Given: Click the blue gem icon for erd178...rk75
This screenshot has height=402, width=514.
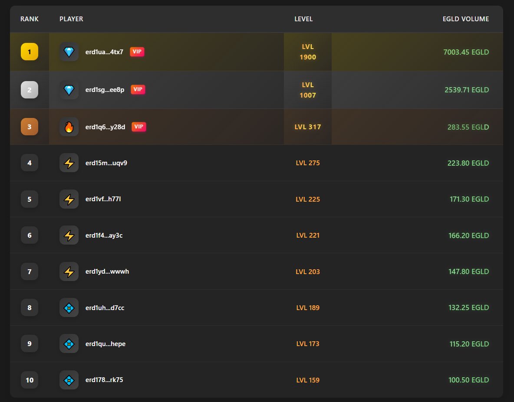Looking at the screenshot, I should (x=69, y=380).
